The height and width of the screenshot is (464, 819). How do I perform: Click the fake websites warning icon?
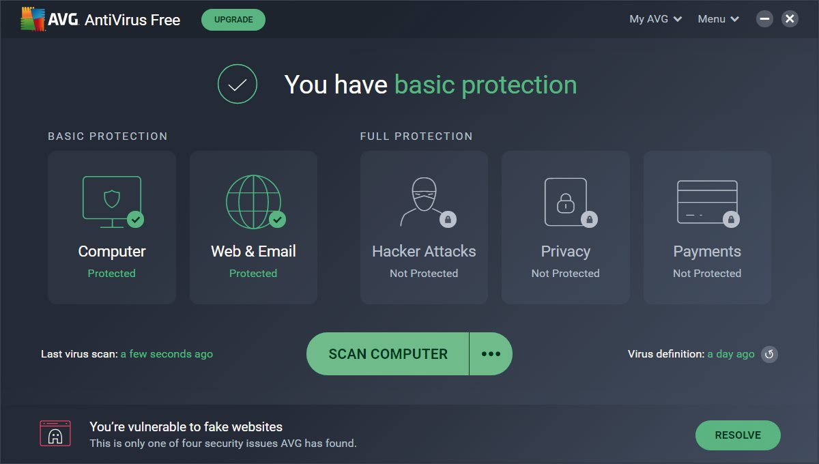click(55, 433)
